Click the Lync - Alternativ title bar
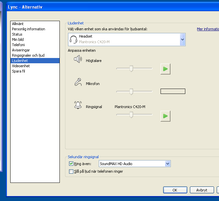Viewport: 219px width, 201px height. pyautogui.click(x=113, y=7)
